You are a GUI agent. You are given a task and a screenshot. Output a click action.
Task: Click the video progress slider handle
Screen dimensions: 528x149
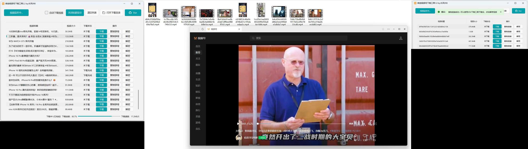click(x=258, y=124)
